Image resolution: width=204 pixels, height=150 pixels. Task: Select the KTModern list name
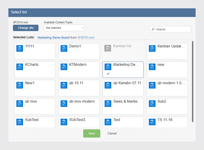[78, 64]
